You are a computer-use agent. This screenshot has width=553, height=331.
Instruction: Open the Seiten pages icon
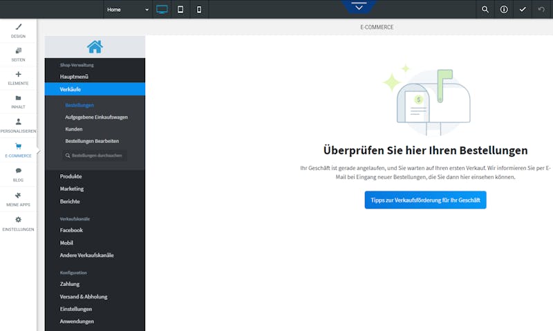coord(19,50)
